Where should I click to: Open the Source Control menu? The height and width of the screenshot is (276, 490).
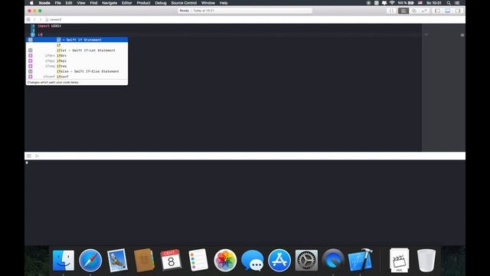[x=184, y=3]
